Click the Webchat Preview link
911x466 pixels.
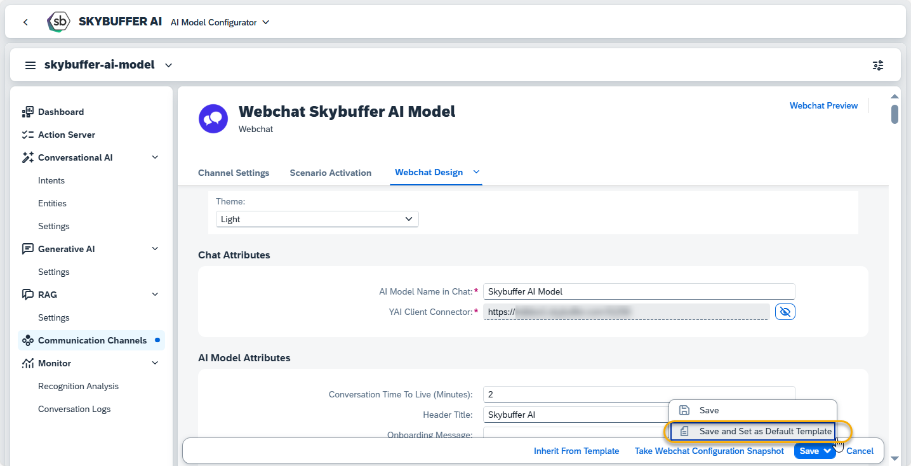click(823, 105)
